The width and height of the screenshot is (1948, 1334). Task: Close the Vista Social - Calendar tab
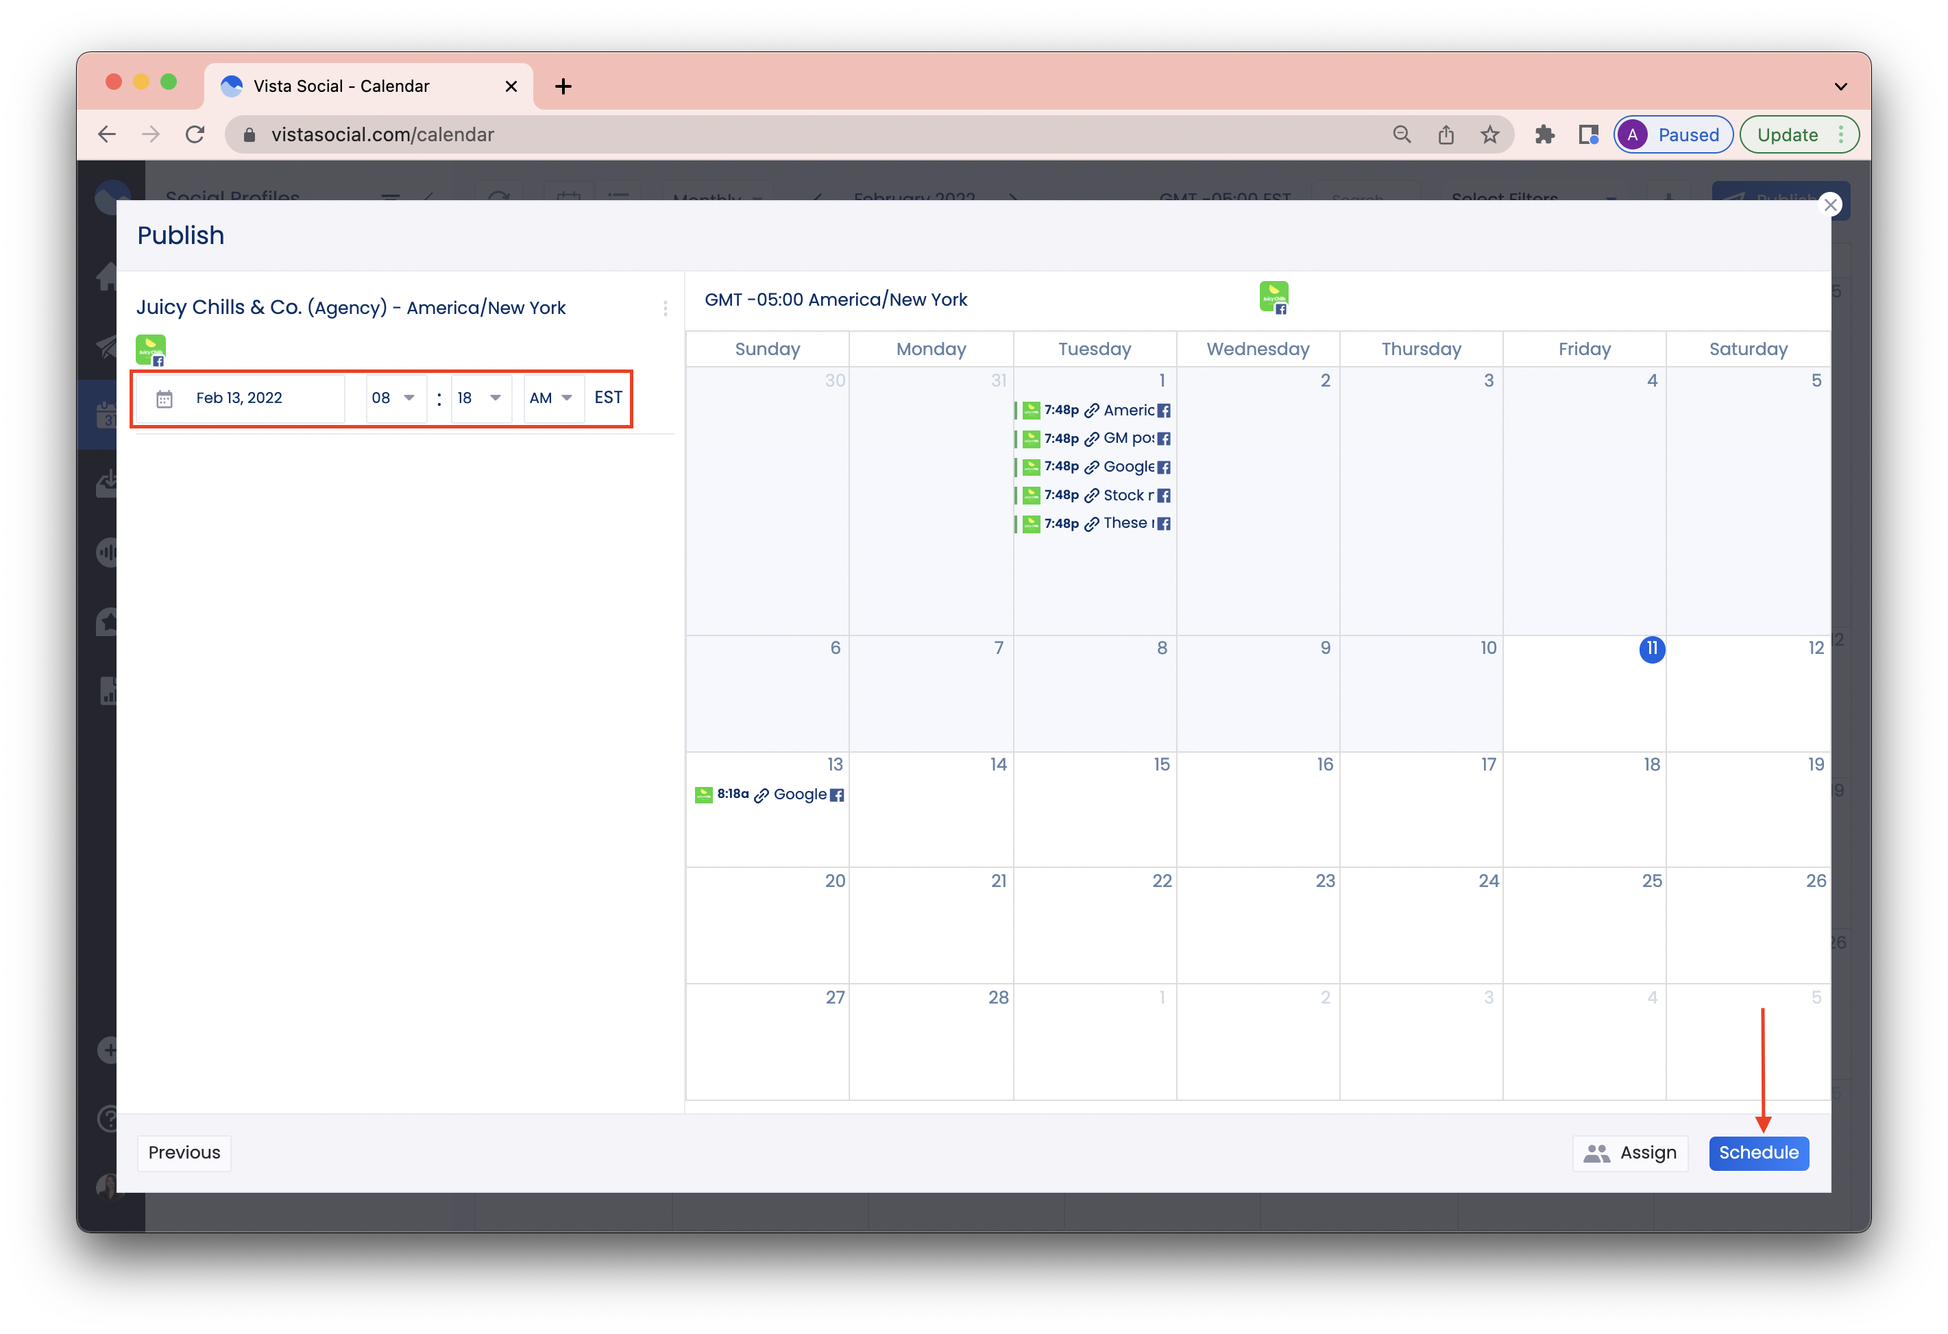511,86
